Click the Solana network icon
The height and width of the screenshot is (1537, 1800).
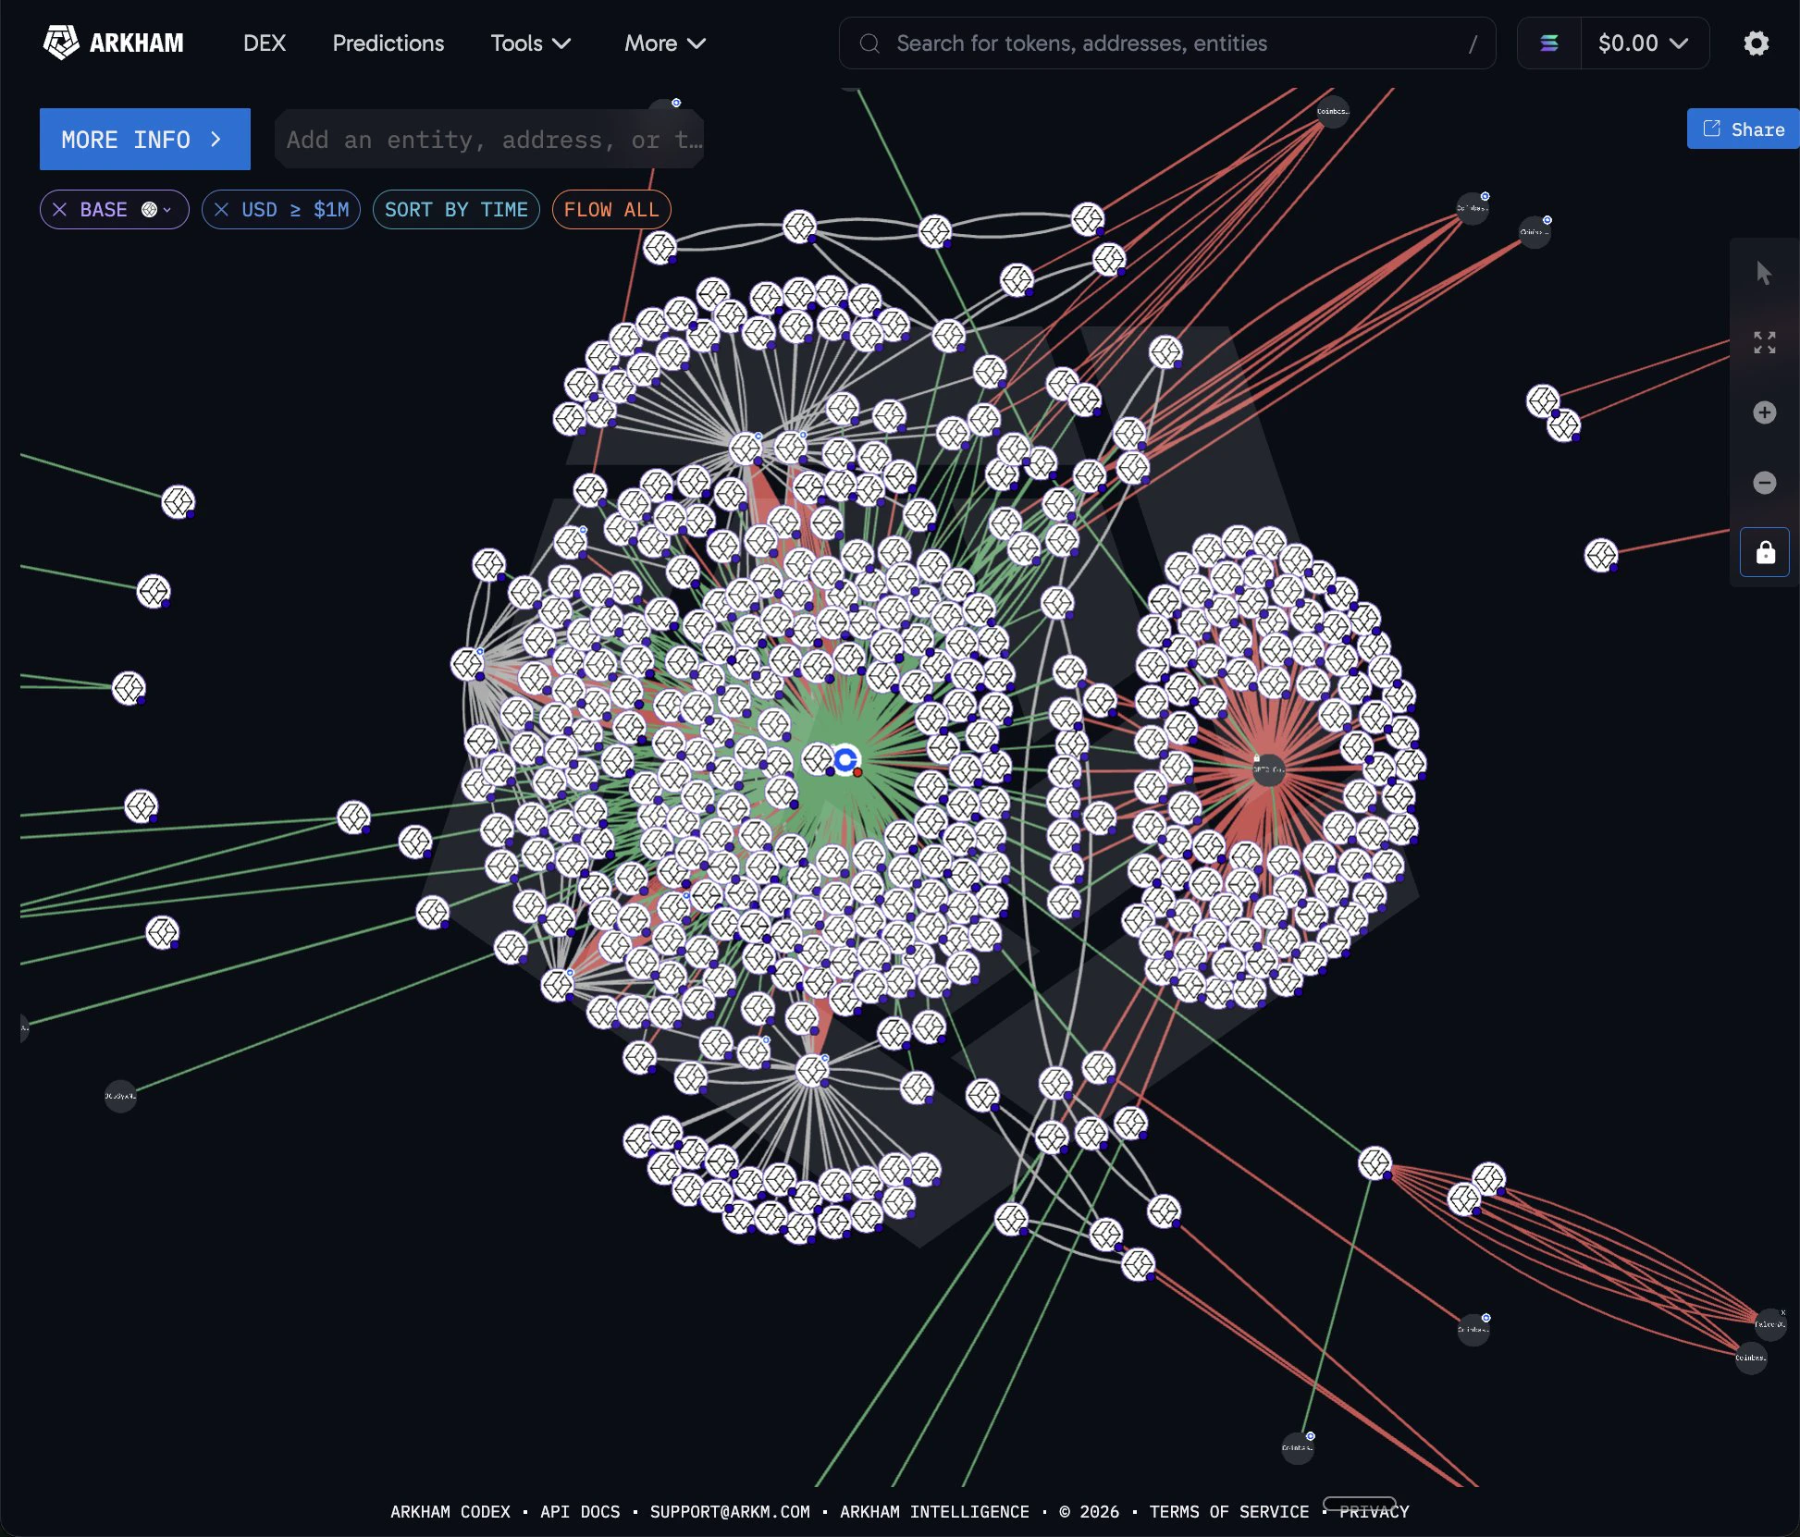coord(1548,43)
